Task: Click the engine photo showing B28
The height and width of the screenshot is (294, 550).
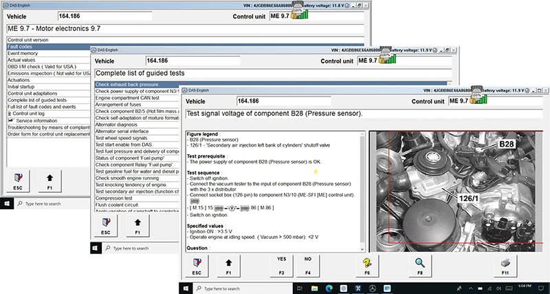Action: pyautogui.click(x=456, y=191)
